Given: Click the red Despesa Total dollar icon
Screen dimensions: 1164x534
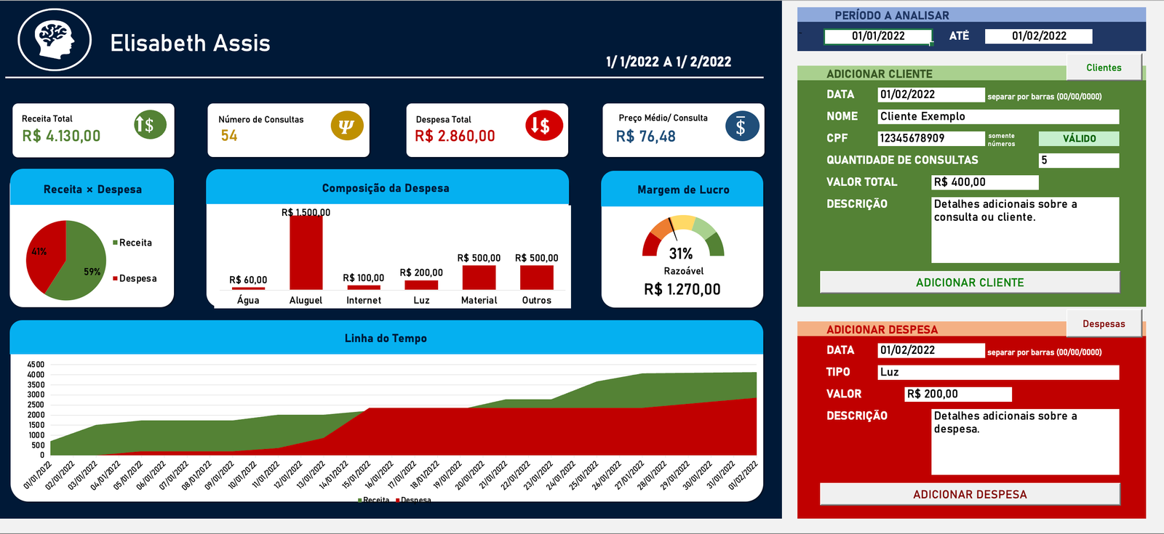Looking at the screenshot, I should [543, 126].
